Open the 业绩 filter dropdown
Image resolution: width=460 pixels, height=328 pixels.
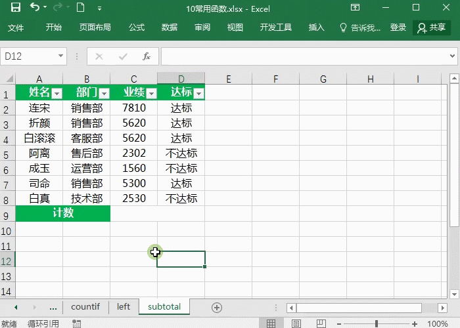click(151, 93)
